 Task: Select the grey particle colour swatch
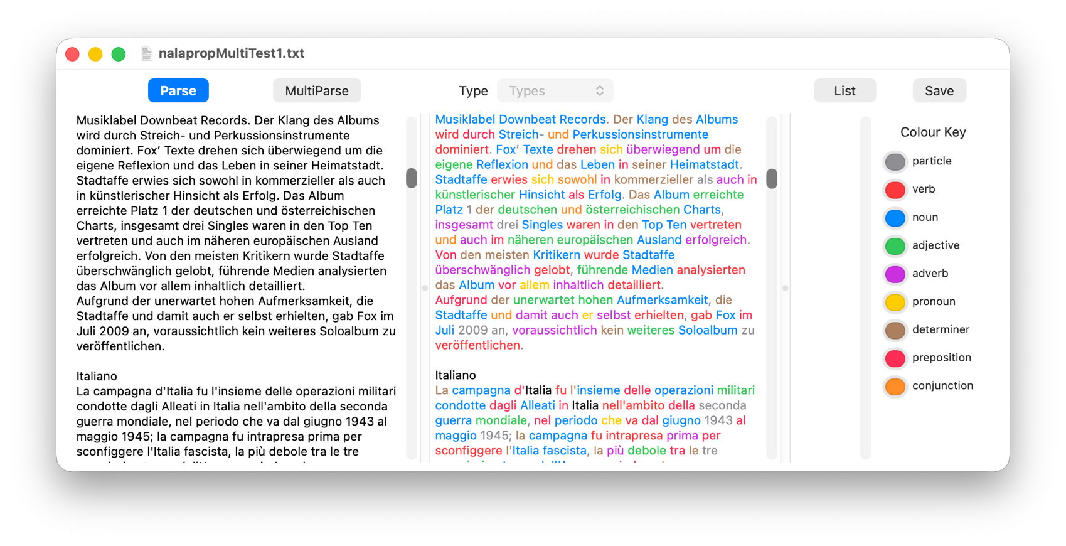895,162
